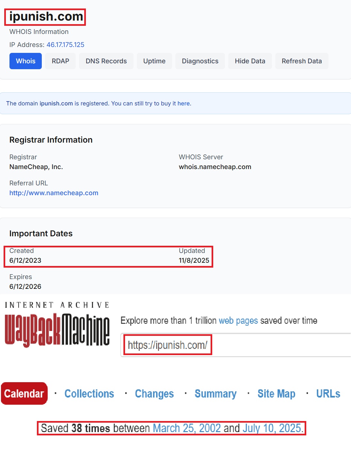The image size is (351, 453).
Task: Open the IP address 46.17.175.125 link
Action: [65, 45]
